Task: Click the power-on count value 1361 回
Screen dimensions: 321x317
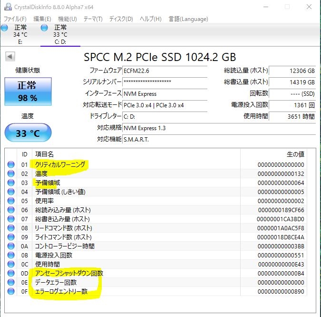Action: click(292, 105)
